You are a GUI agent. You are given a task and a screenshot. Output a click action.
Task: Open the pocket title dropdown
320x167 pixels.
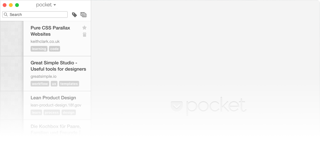pyautogui.click(x=46, y=5)
